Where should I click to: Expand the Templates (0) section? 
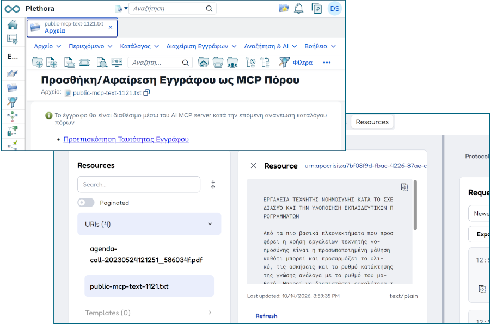click(x=149, y=313)
